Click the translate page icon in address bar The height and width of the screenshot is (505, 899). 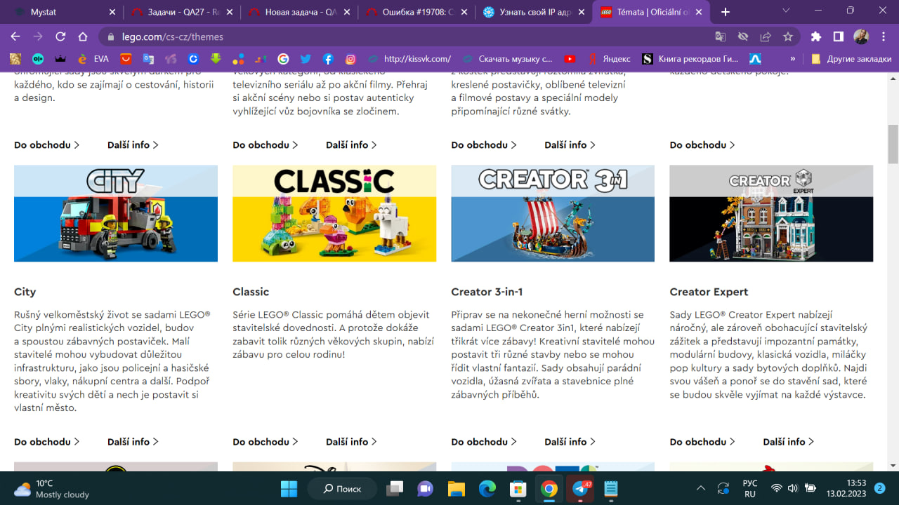click(x=720, y=36)
